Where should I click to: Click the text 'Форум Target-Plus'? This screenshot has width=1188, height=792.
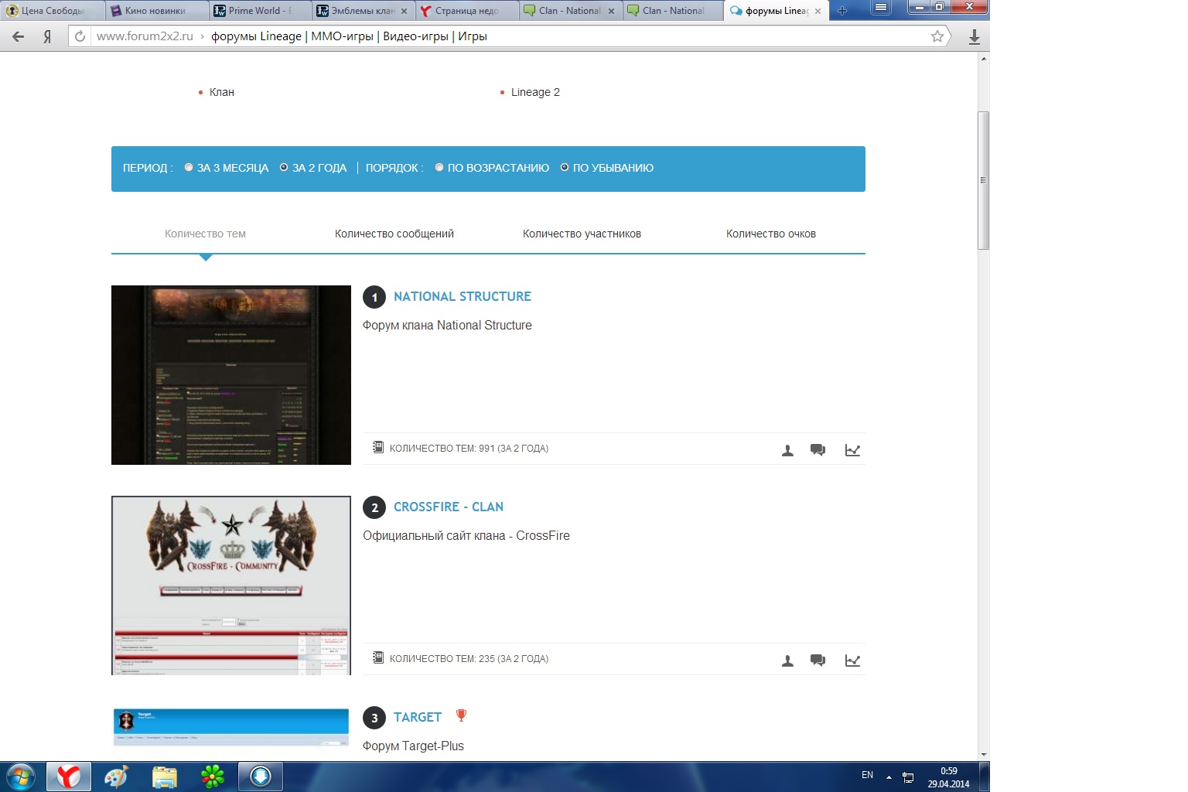(413, 746)
